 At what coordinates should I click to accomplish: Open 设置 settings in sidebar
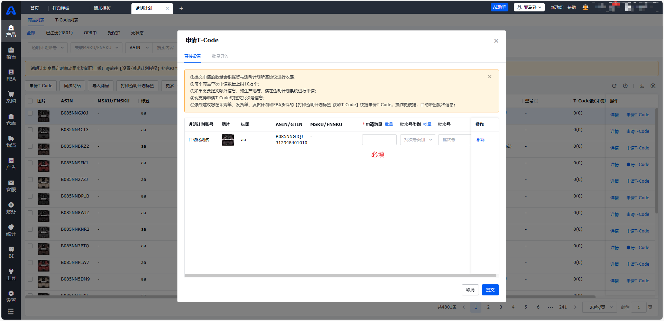pyautogui.click(x=11, y=296)
